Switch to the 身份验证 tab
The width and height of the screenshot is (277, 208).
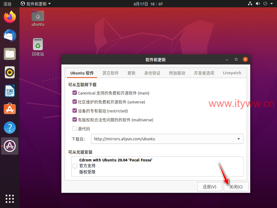tap(152, 73)
